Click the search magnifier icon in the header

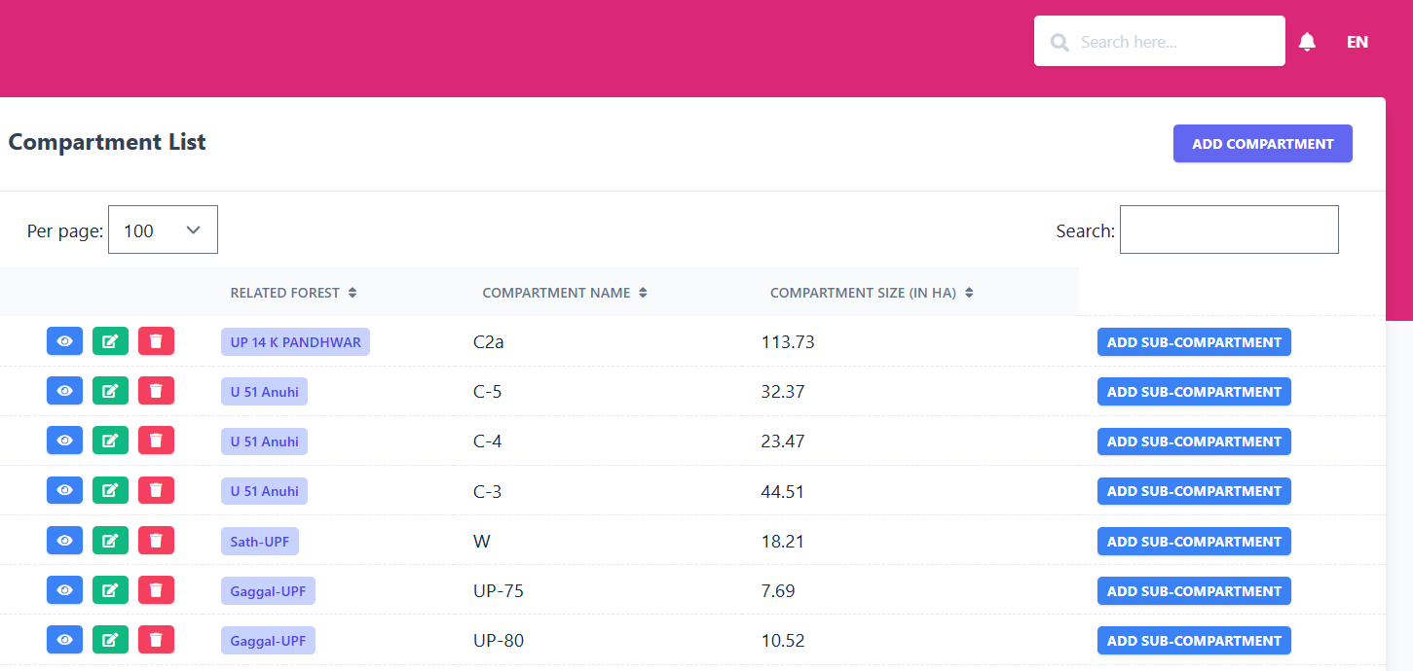[x=1060, y=42]
